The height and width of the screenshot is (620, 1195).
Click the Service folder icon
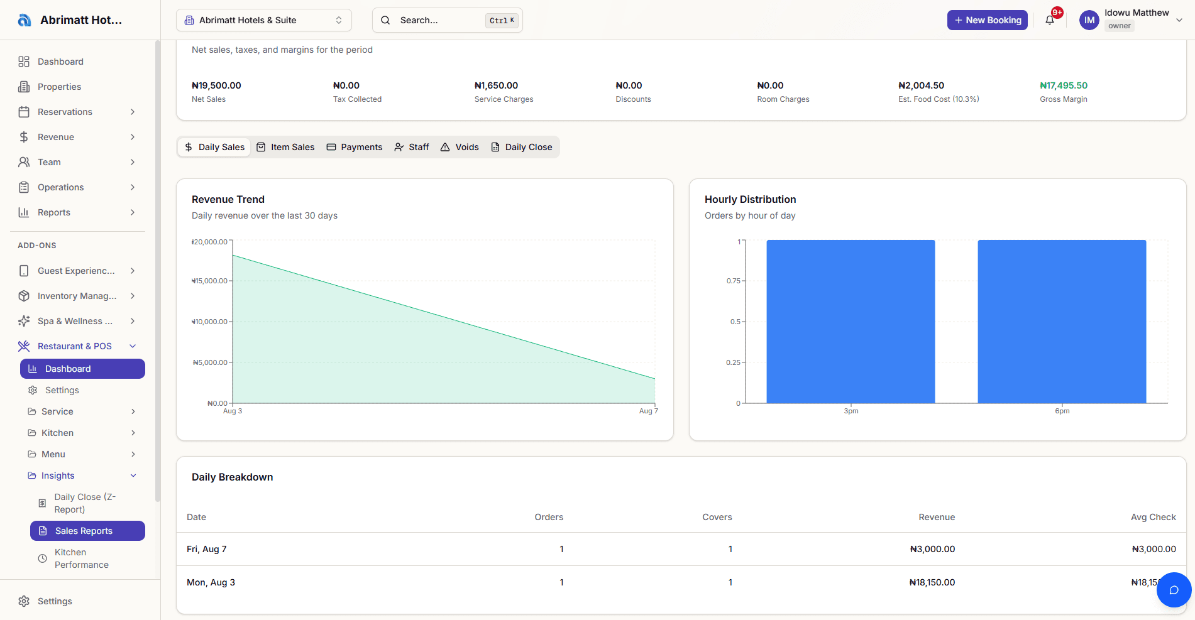click(32, 411)
